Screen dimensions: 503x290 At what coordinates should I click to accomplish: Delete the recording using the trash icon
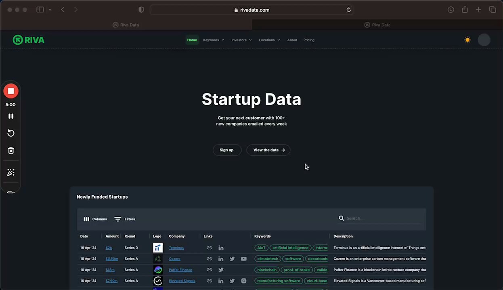10,150
